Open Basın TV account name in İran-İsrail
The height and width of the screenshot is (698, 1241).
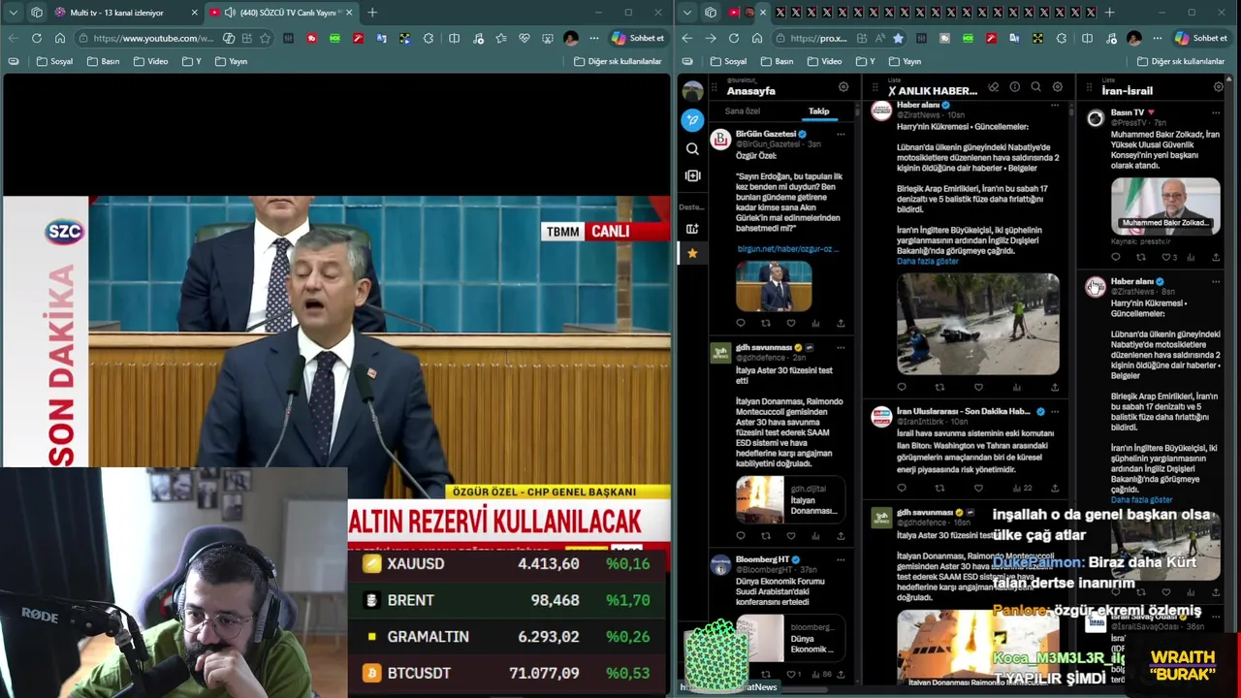point(1127,112)
